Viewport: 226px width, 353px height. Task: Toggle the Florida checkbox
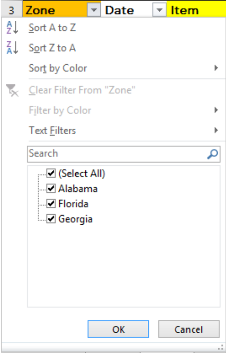tap(51, 204)
